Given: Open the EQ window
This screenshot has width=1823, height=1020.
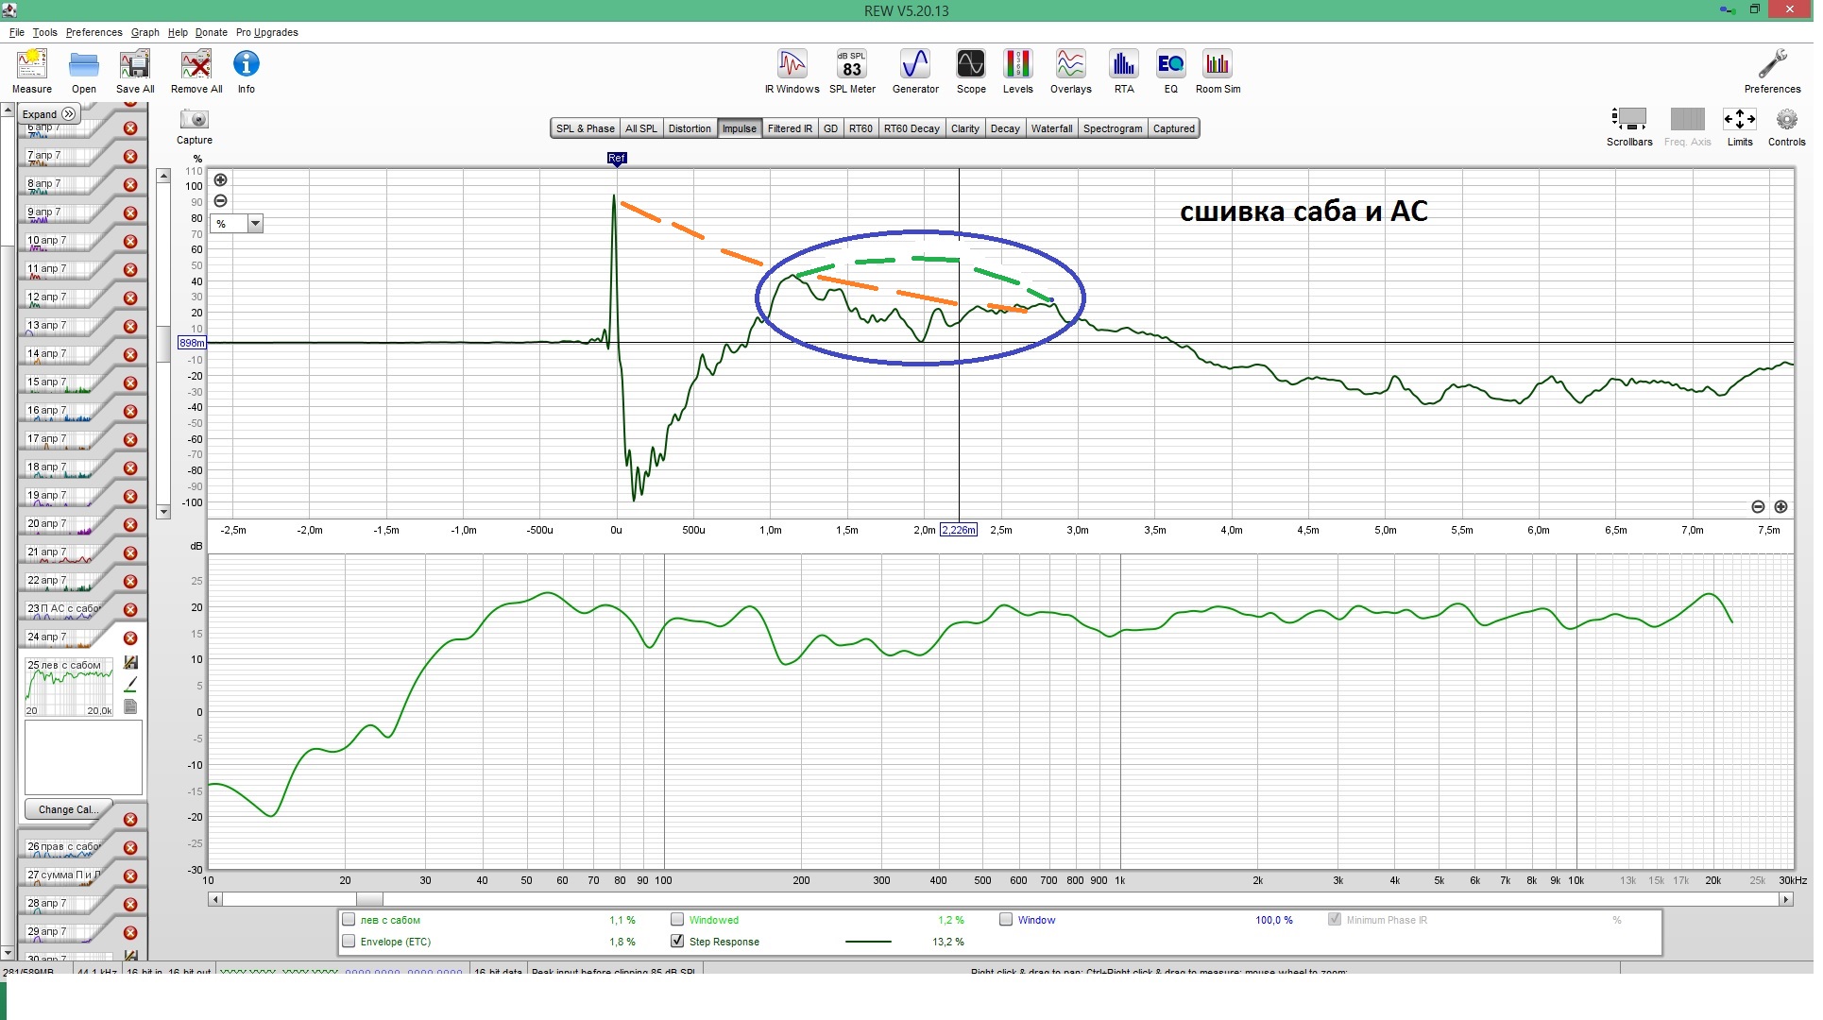Looking at the screenshot, I should (1170, 72).
